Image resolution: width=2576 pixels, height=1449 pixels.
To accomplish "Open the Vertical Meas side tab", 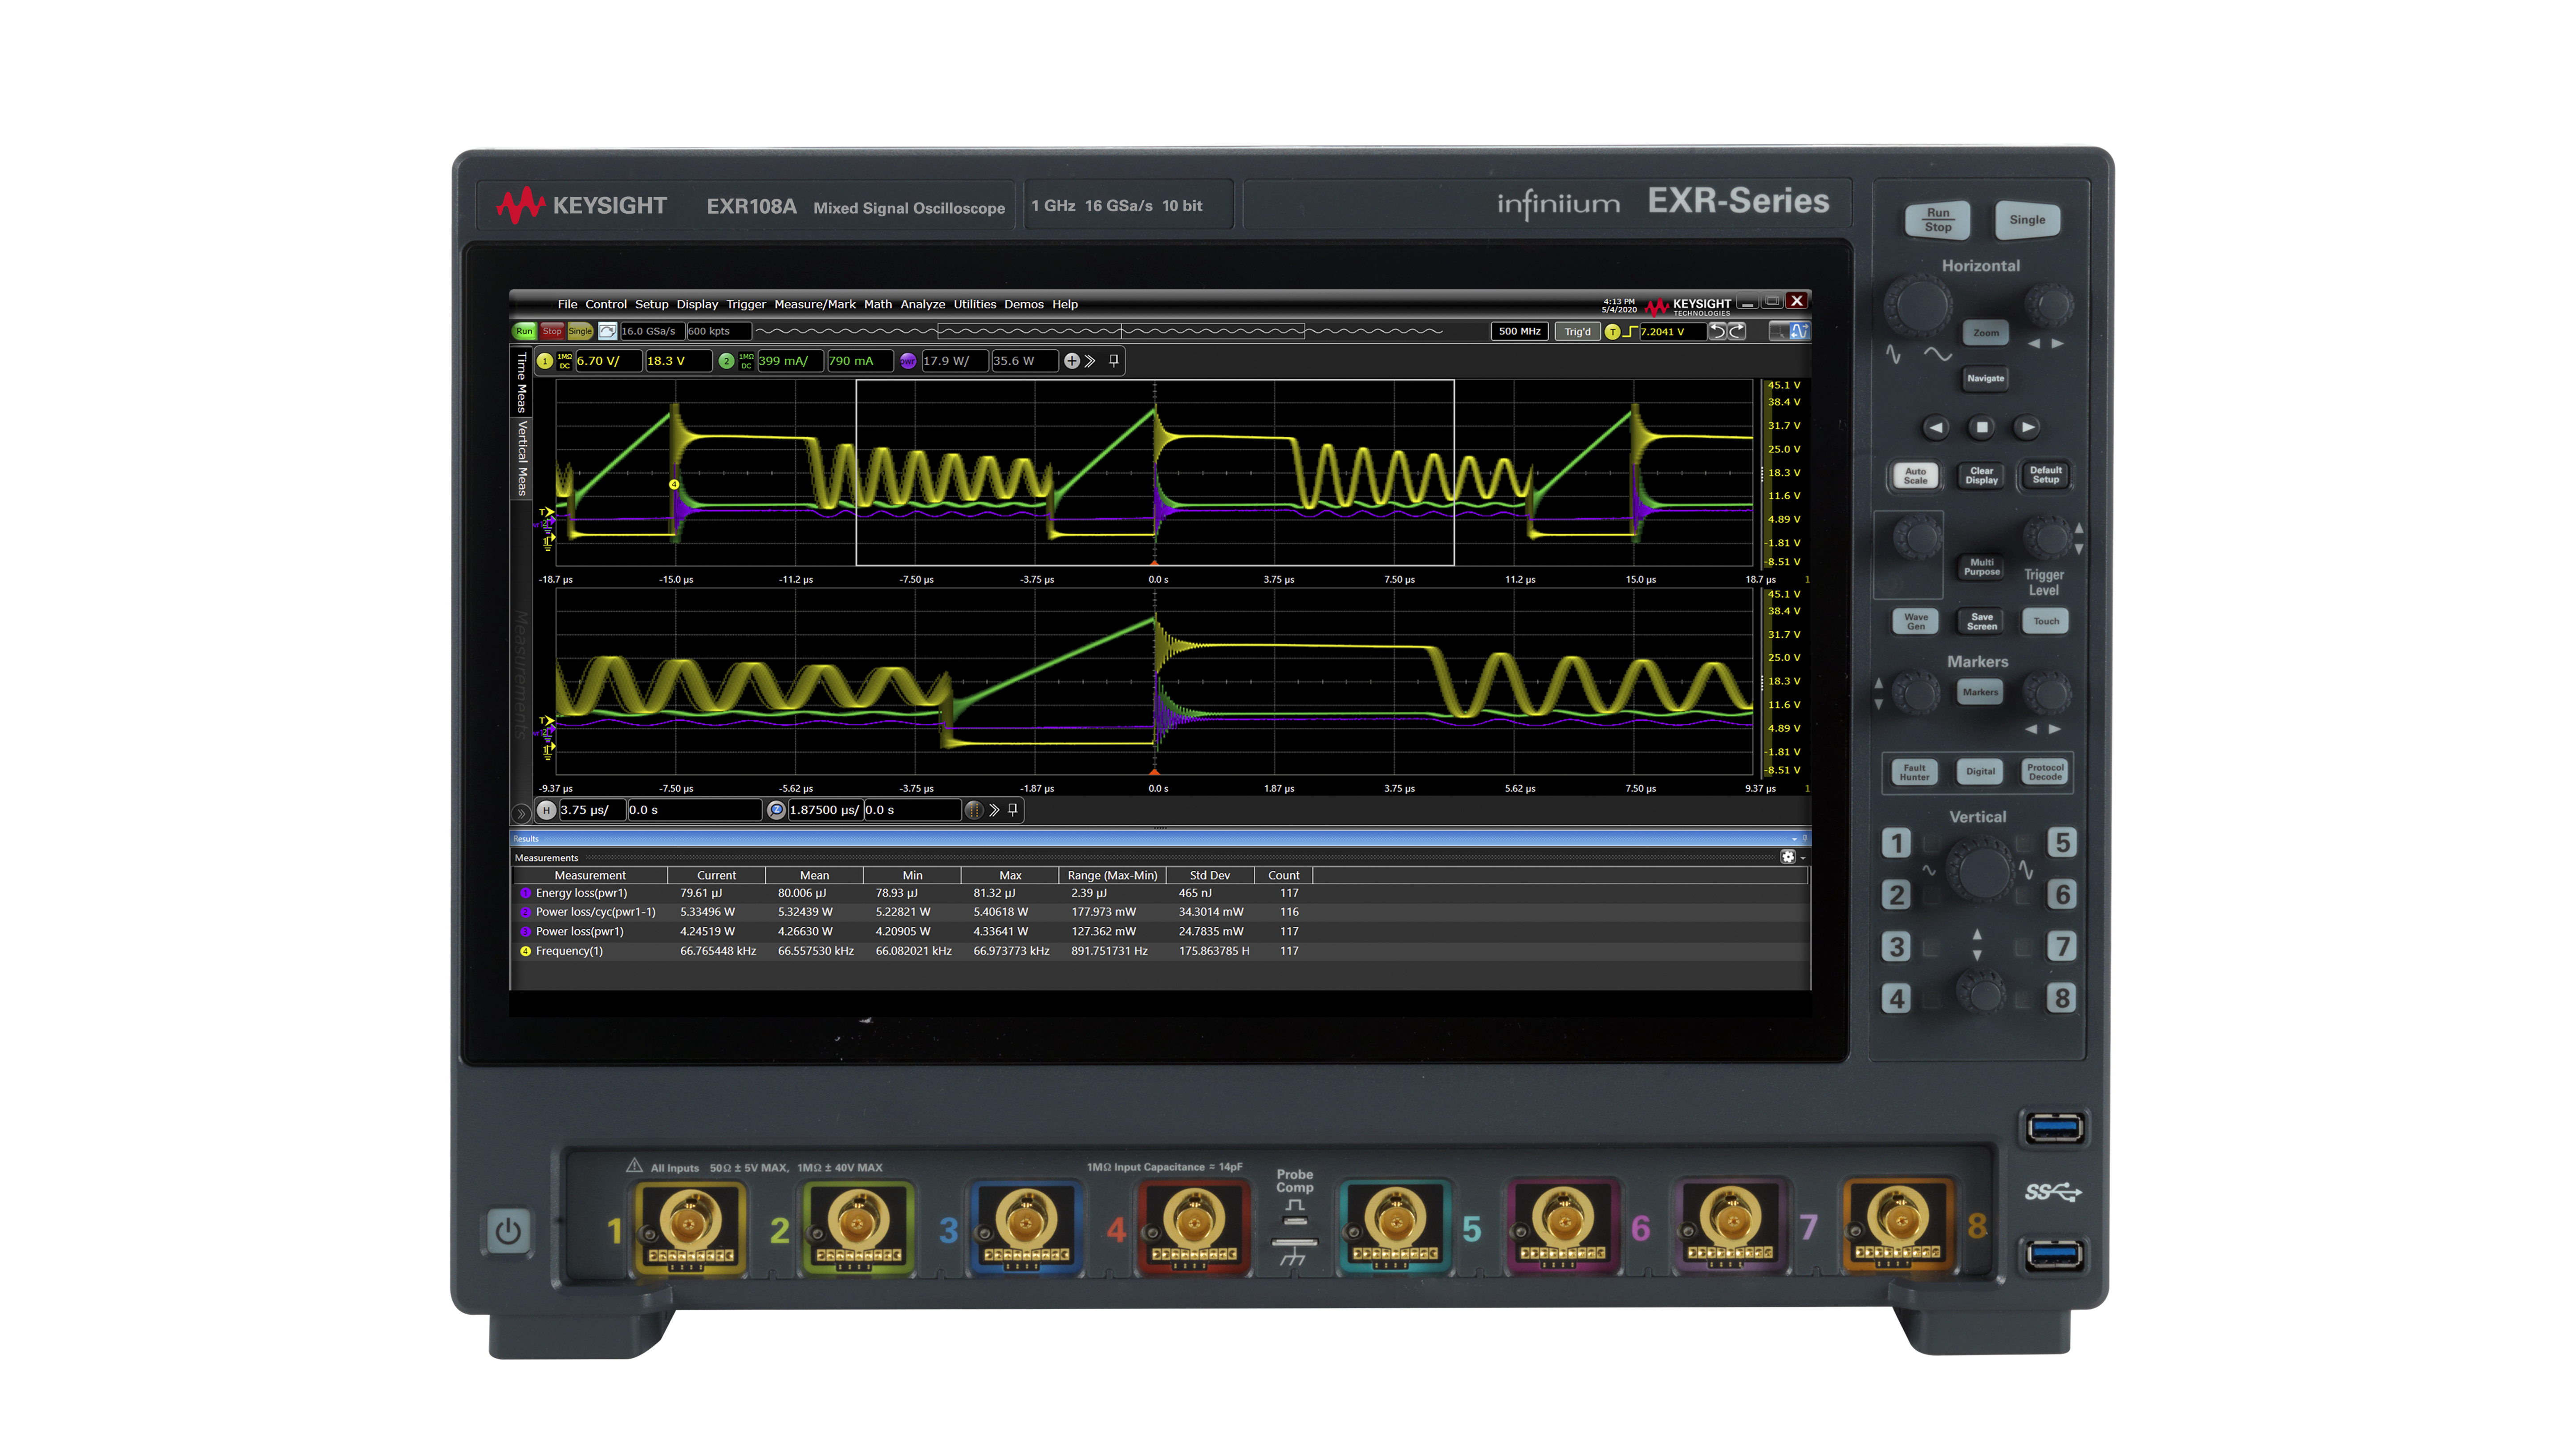I will pos(521,458).
